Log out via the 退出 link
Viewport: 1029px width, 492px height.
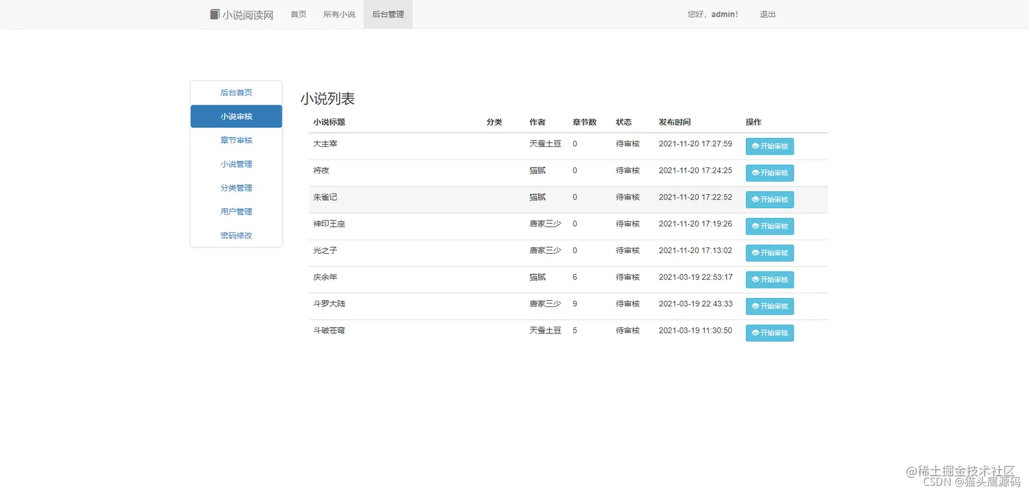click(x=768, y=14)
